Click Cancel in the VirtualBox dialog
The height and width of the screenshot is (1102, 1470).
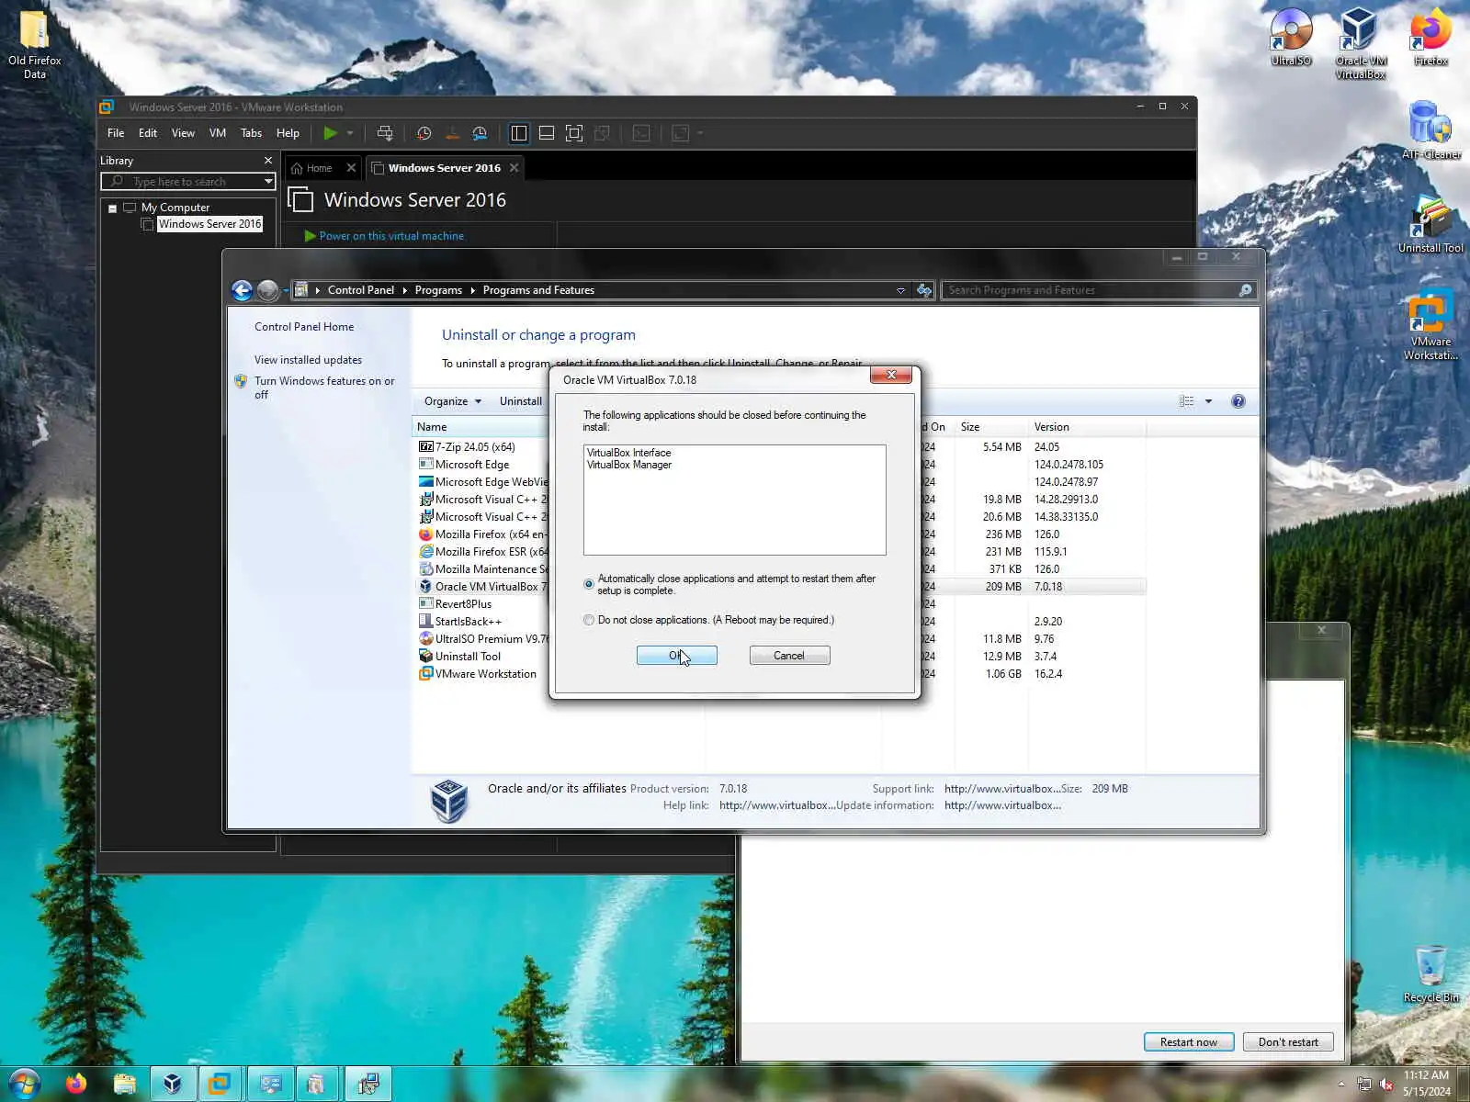point(789,656)
